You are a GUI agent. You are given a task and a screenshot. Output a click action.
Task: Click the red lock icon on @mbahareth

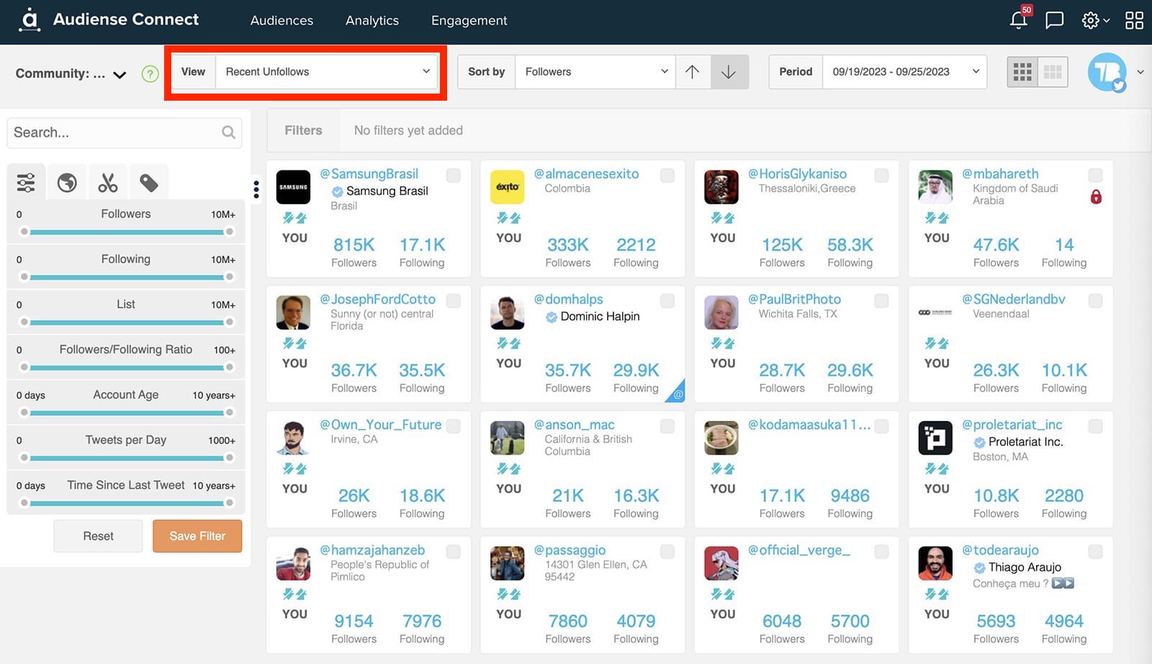coord(1096,196)
